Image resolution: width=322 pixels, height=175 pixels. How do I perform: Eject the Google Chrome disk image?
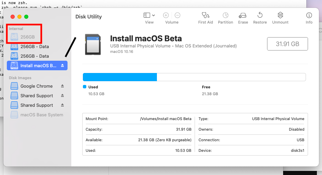point(62,86)
